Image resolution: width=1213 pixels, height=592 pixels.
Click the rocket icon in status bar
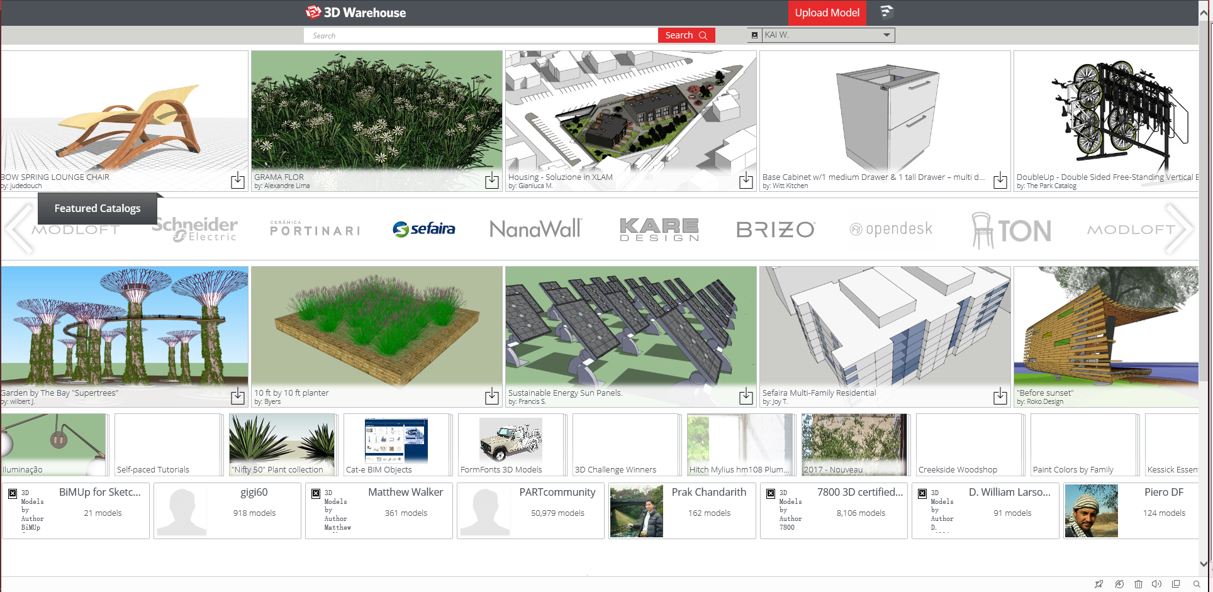[x=1098, y=584]
